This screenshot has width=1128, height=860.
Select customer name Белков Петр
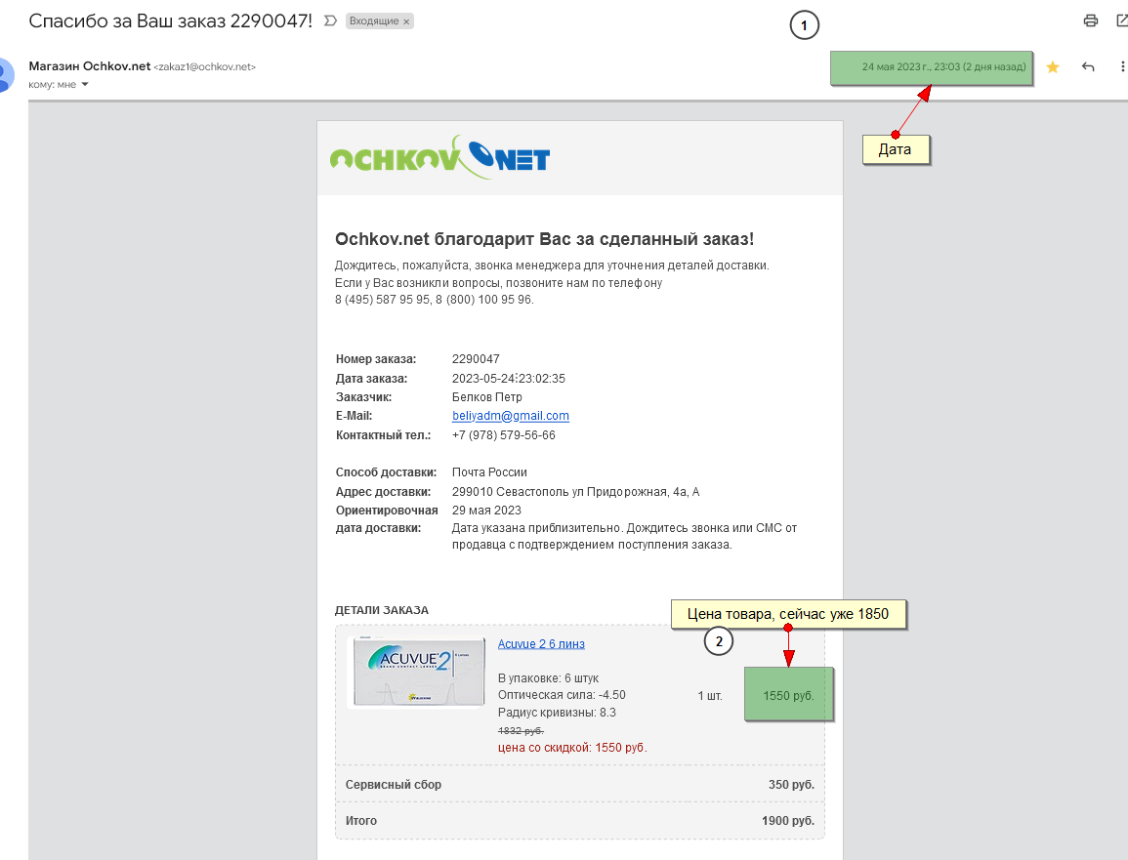click(x=487, y=397)
